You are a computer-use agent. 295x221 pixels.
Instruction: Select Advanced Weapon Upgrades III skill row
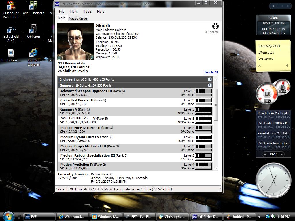point(136,93)
